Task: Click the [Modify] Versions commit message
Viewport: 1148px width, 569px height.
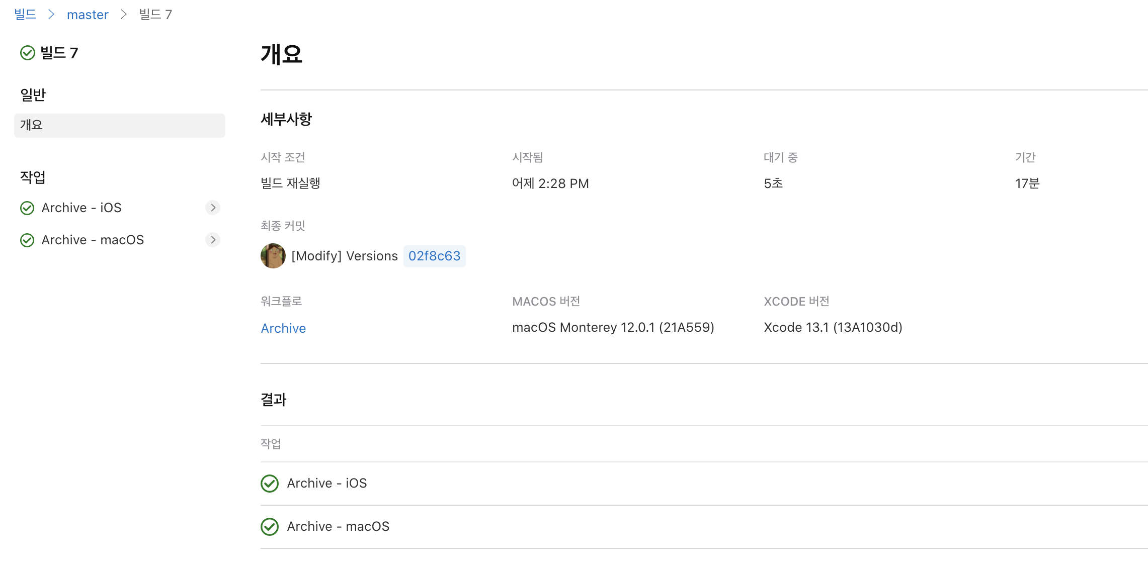Action: [x=345, y=256]
